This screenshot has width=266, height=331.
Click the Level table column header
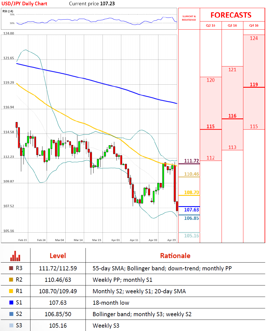pos(58,256)
